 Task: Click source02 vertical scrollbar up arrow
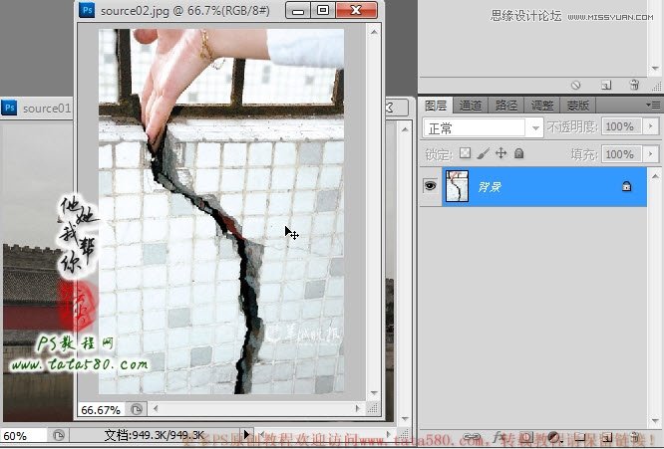[374, 32]
